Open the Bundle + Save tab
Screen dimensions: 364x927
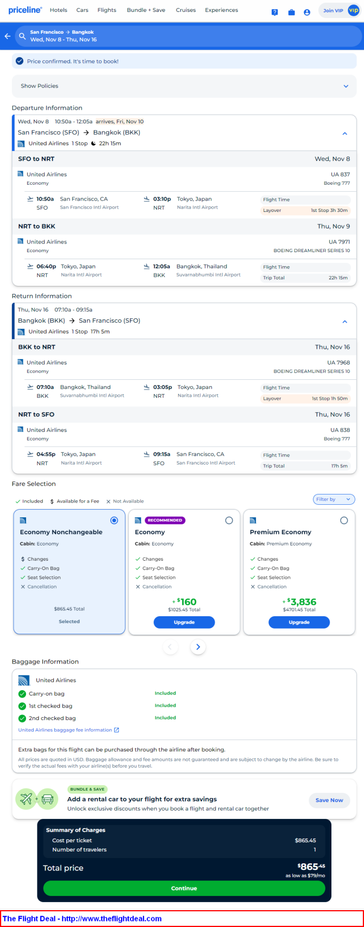[x=146, y=10]
